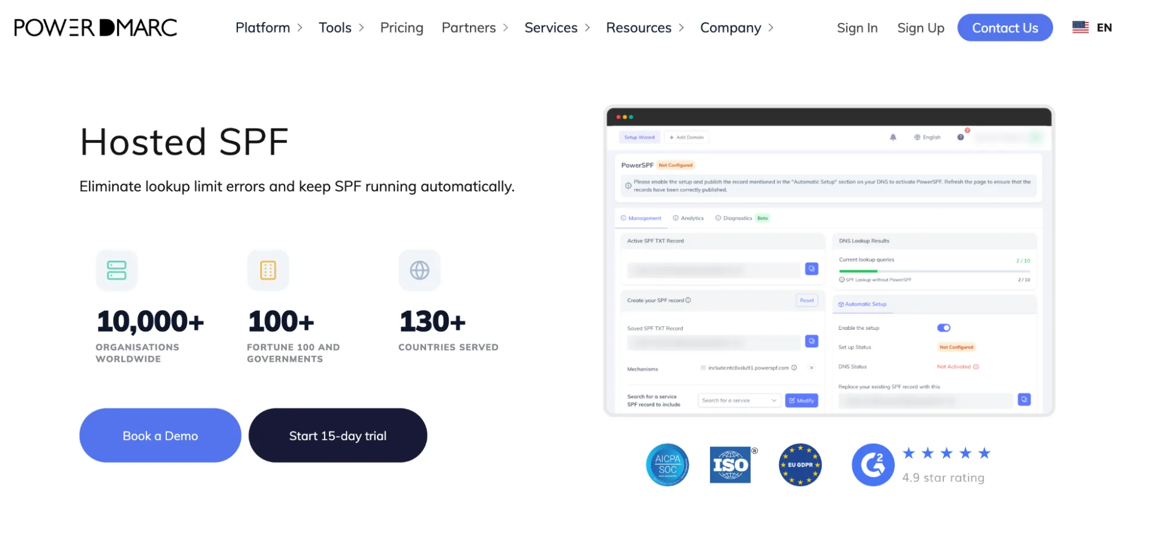Click the Book a Demo button
The width and height of the screenshot is (1154, 538).
click(160, 435)
